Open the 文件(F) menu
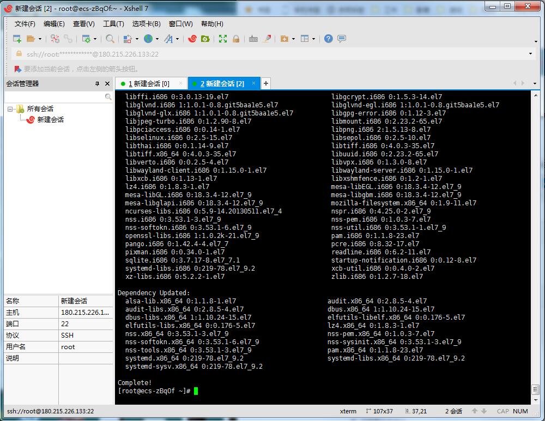This screenshot has width=545, height=421. (x=25, y=24)
